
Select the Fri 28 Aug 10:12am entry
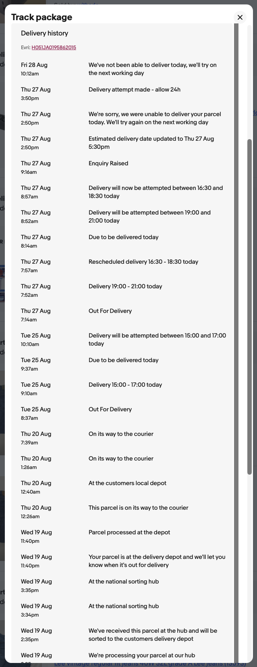pos(124,69)
